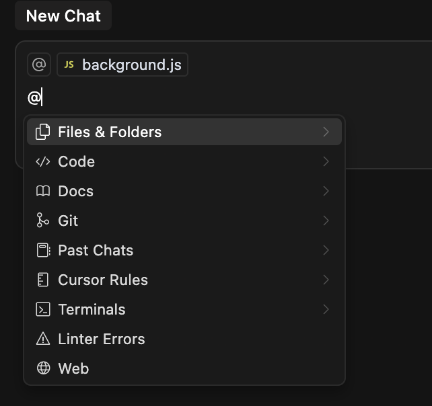432x406 pixels.
Task: Click the Git branch icon
Action: pos(43,220)
